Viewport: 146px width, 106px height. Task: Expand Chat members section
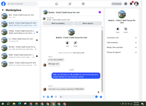[x=122, y=43]
